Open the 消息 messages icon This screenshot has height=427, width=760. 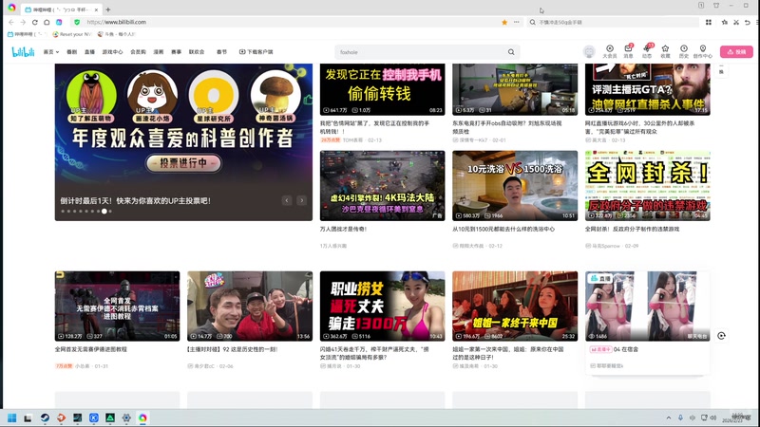pos(628,51)
